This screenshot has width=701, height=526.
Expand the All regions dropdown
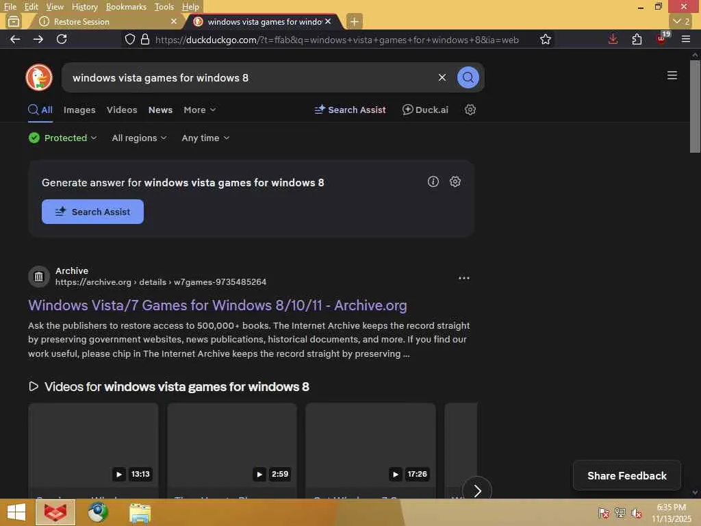[139, 138]
